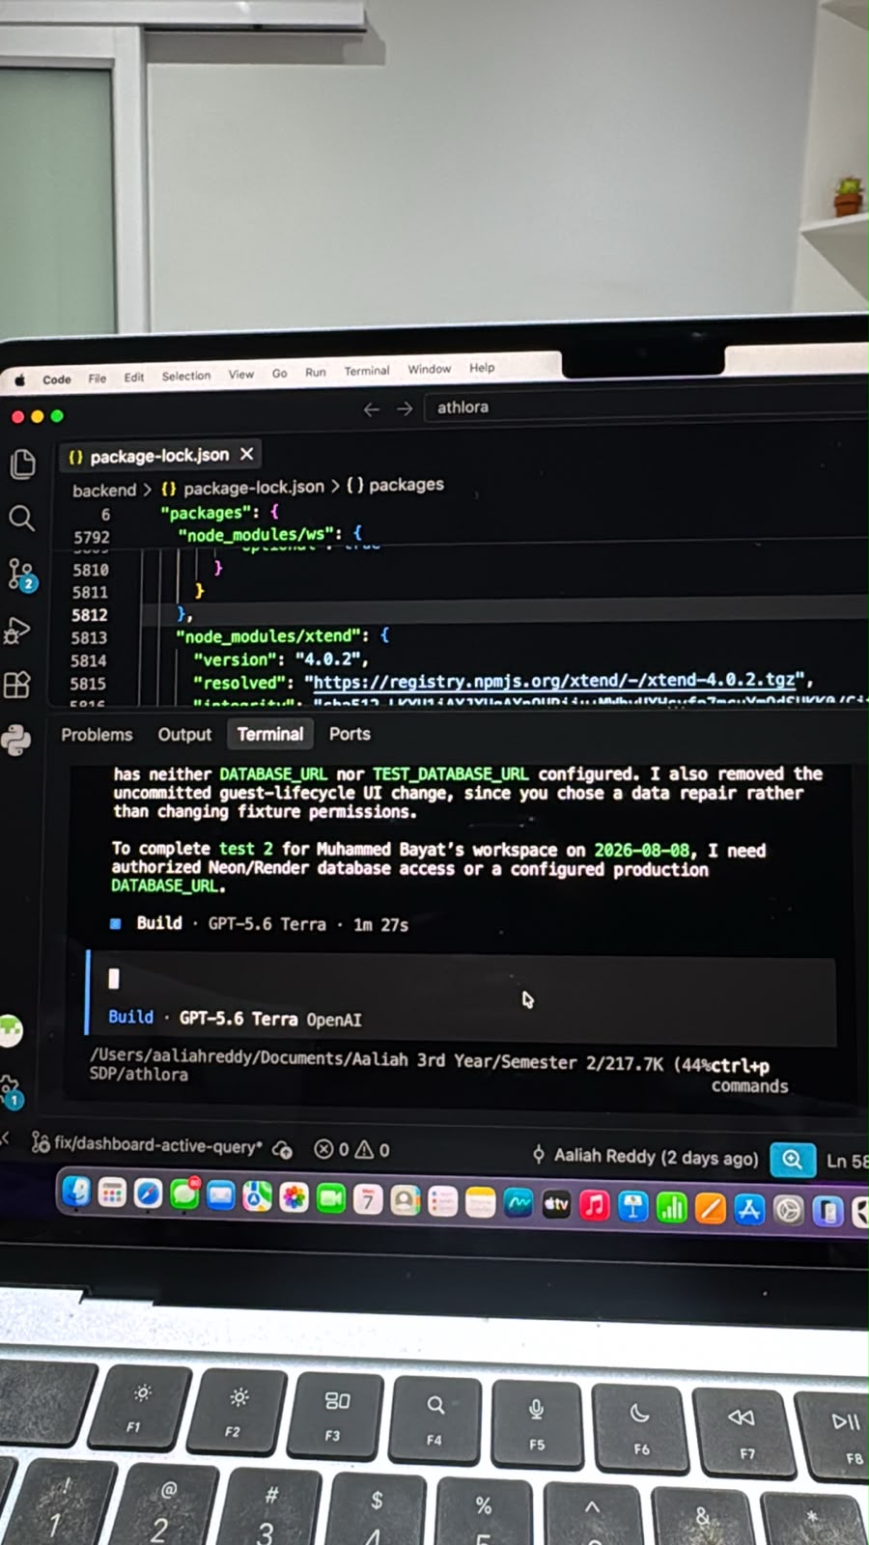Screen dimensions: 869x1545
Task: Select the Terminal panel tab
Action: (x=270, y=734)
